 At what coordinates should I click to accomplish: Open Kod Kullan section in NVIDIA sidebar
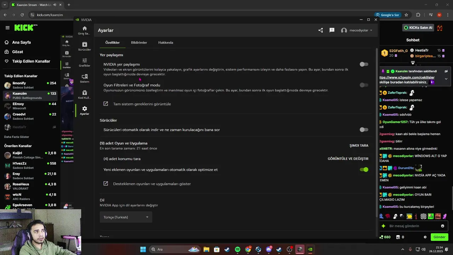click(x=85, y=95)
